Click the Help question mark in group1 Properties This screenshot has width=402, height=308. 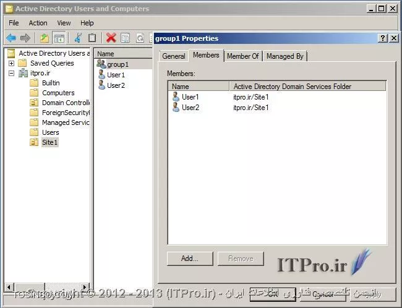pyautogui.click(x=382, y=38)
